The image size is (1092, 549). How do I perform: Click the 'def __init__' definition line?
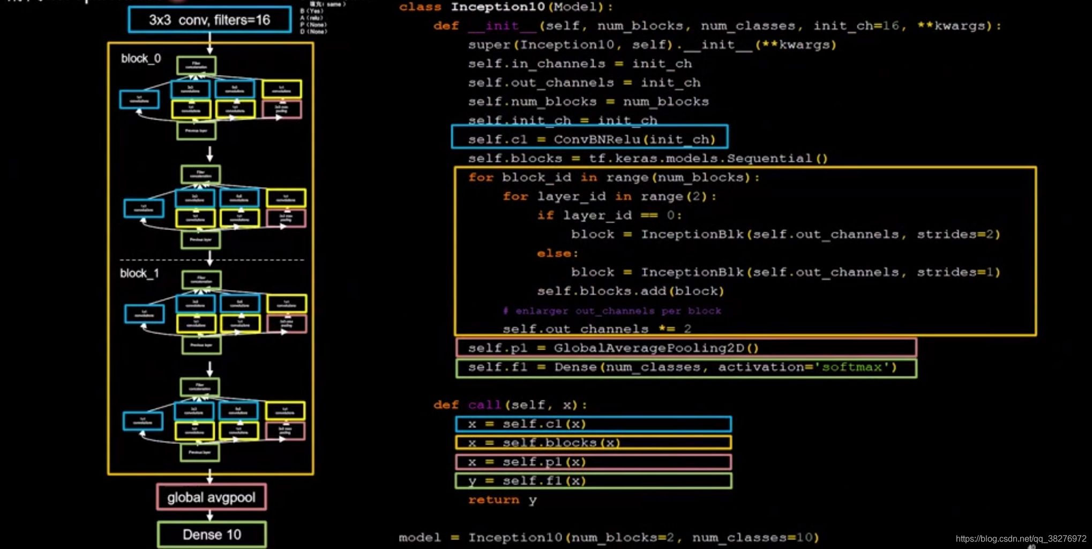[x=717, y=26]
